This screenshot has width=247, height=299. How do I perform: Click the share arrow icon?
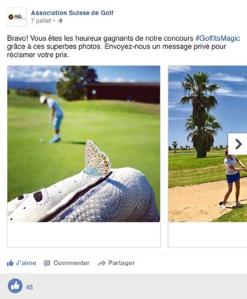tap(101, 263)
